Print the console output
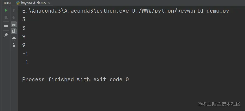The height and width of the screenshot is (111, 245). point(14,38)
